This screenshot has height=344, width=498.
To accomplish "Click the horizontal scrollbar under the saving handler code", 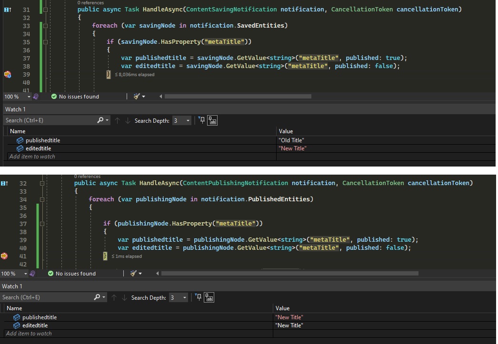I will click(x=238, y=97).
